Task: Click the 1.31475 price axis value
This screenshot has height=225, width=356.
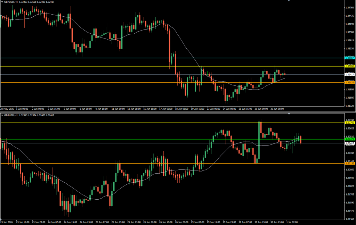Action: coord(349,211)
